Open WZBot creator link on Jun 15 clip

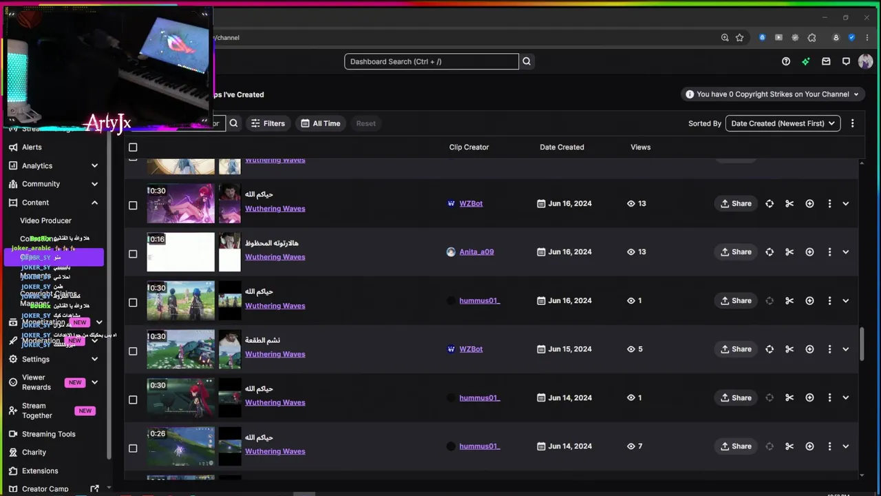tap(471, 349)
